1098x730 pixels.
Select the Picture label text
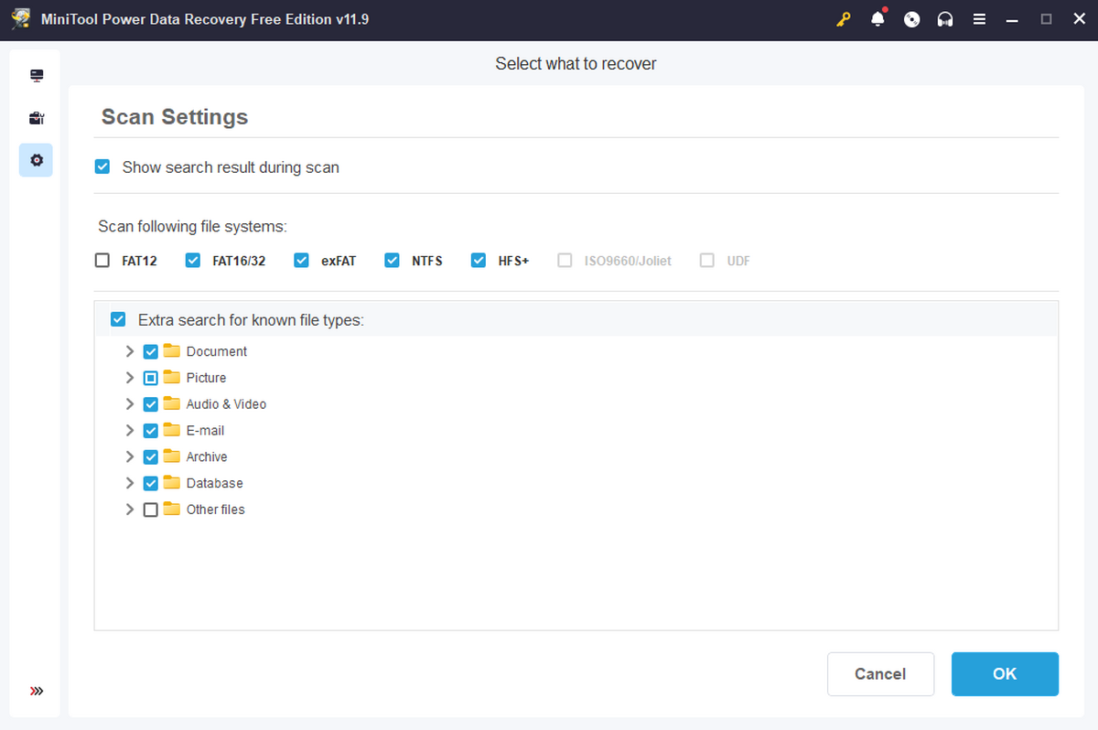[206, 378]
